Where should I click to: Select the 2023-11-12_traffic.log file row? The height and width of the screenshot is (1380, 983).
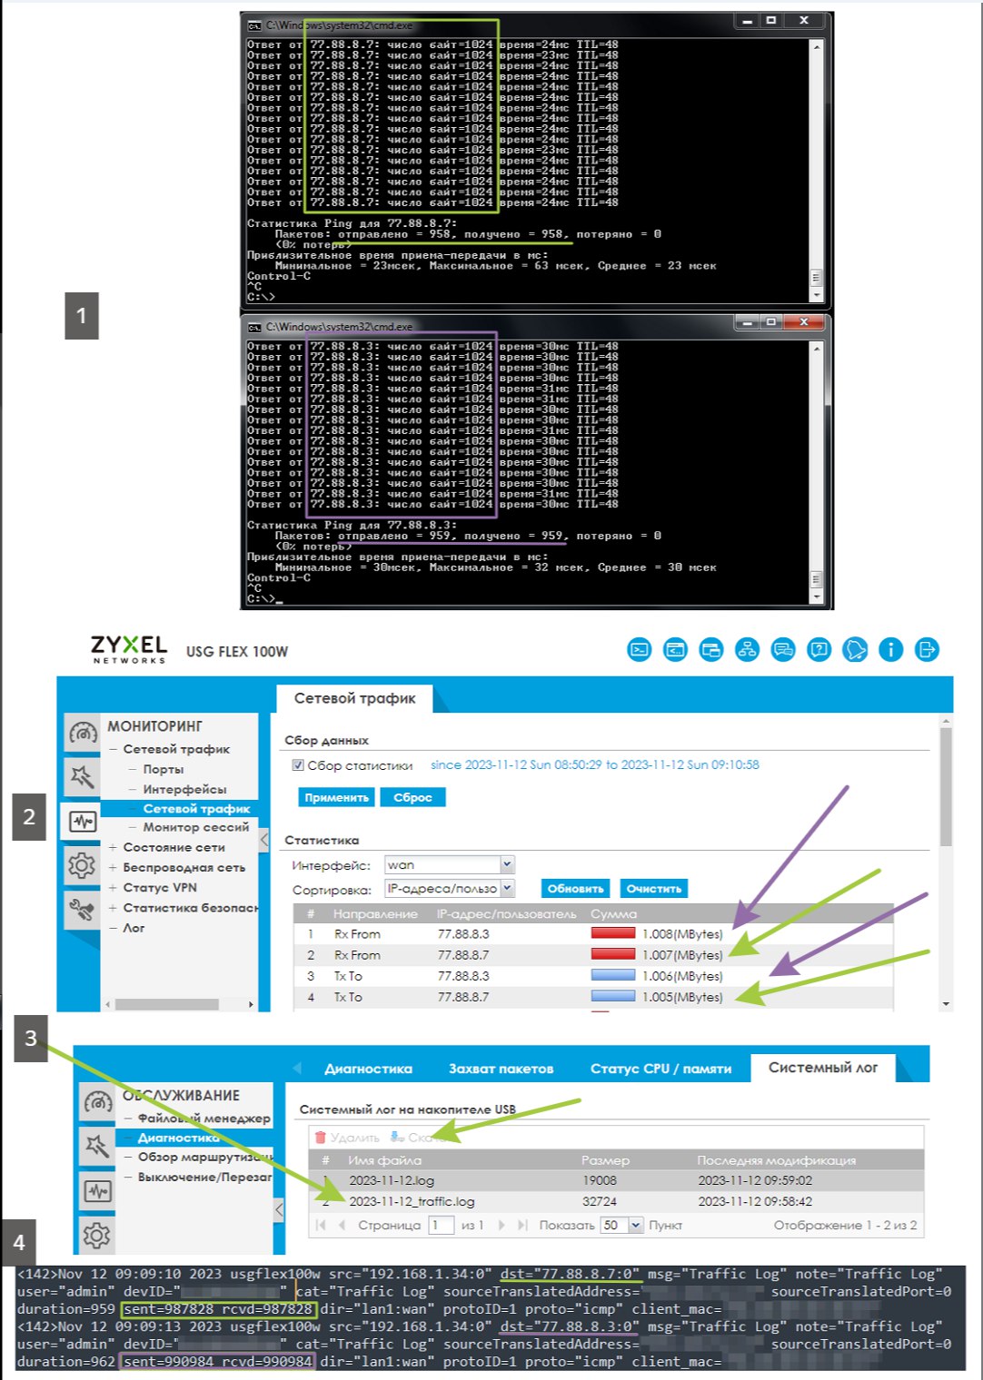point(616,1201)
